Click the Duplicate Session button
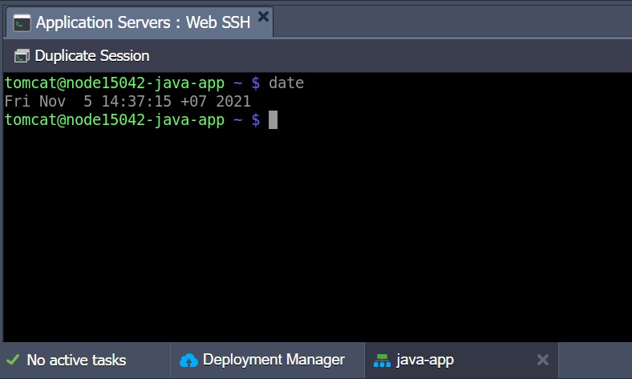Screen dimensions: 632x379 (x=82, y=56)
